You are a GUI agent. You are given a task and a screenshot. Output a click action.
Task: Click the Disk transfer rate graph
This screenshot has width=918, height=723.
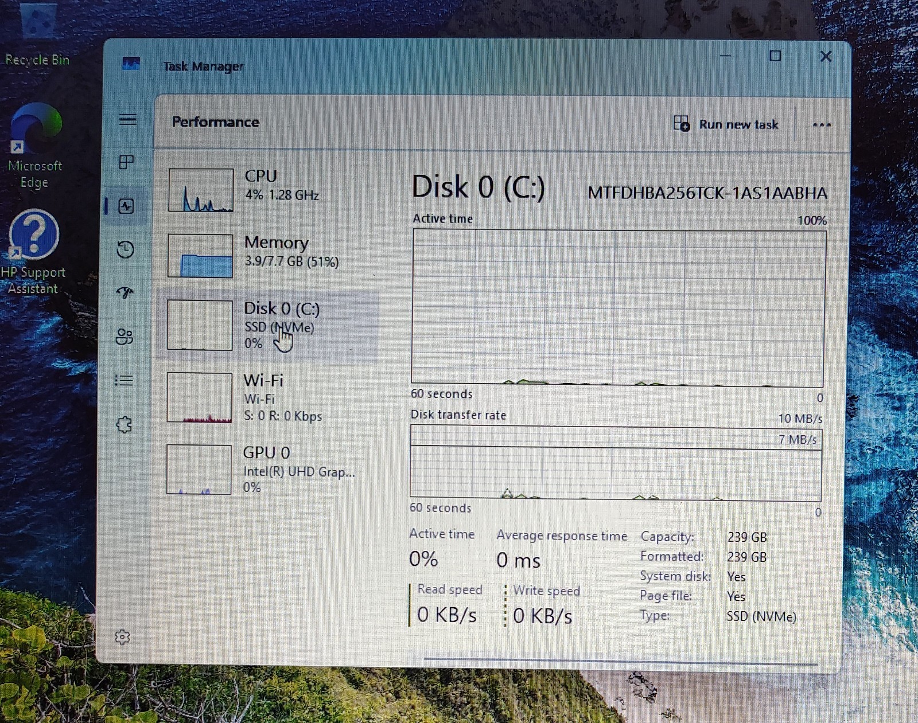(x=616, y=463)
